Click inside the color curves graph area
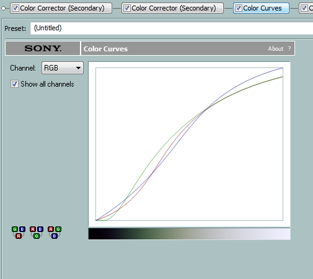Image resolution: width=313 pixels, height=279 pixels. [x=189, y=144]
